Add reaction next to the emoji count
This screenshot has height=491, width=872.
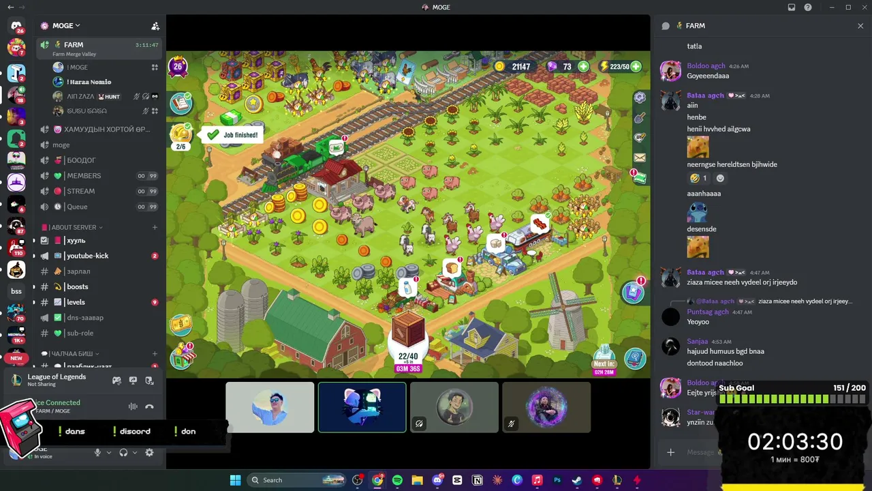click(x=720, y=179)
